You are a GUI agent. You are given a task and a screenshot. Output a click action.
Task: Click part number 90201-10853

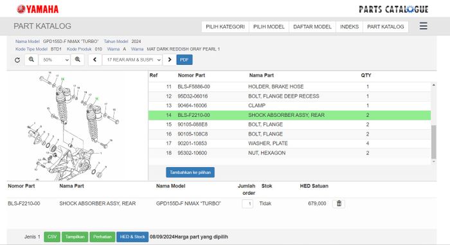[192, 143]
